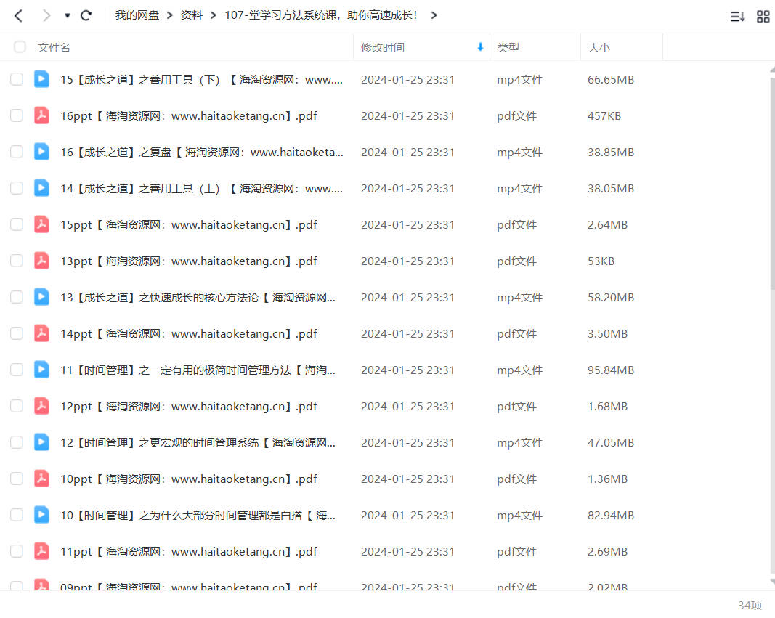Select the 457KB size cell

604,116
